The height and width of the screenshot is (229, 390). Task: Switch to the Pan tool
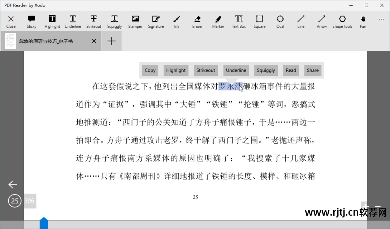[363, 22]
